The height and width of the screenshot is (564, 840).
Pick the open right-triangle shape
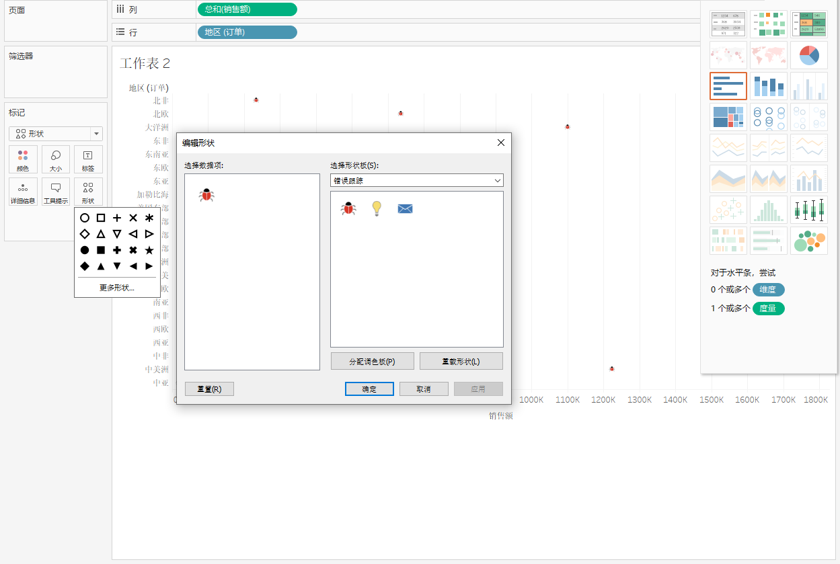149,234
